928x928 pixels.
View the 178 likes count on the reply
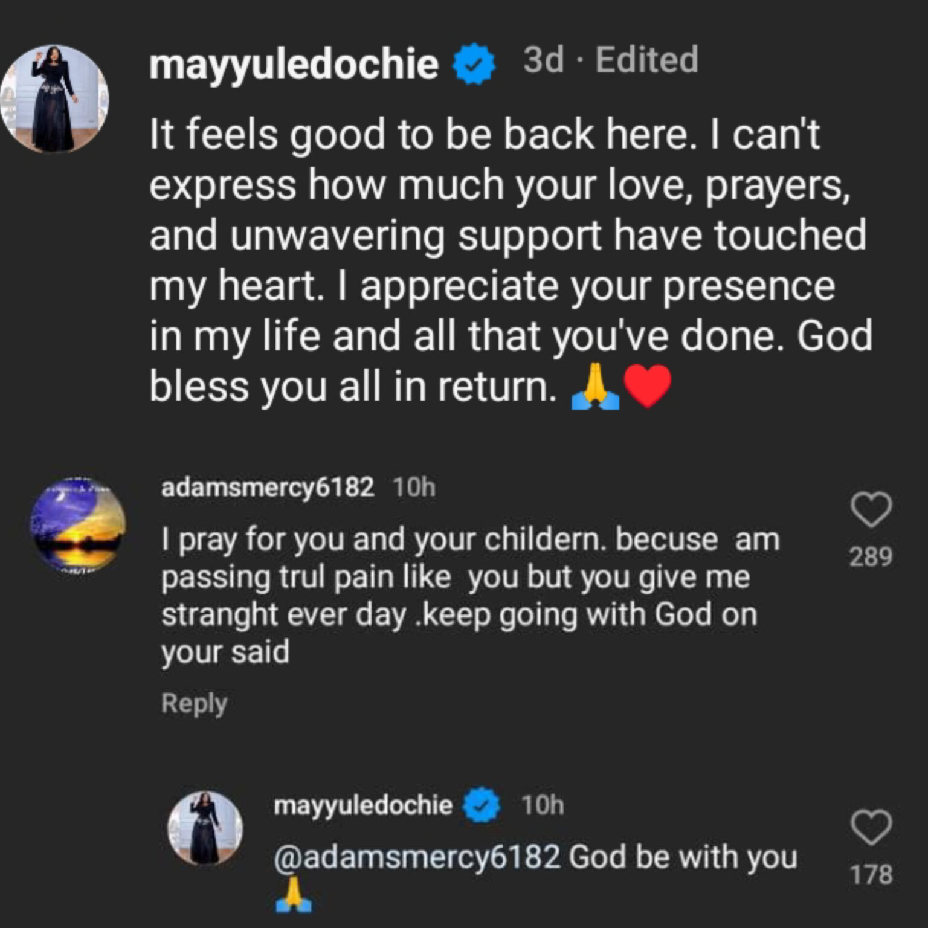click(x=871, y=874)
